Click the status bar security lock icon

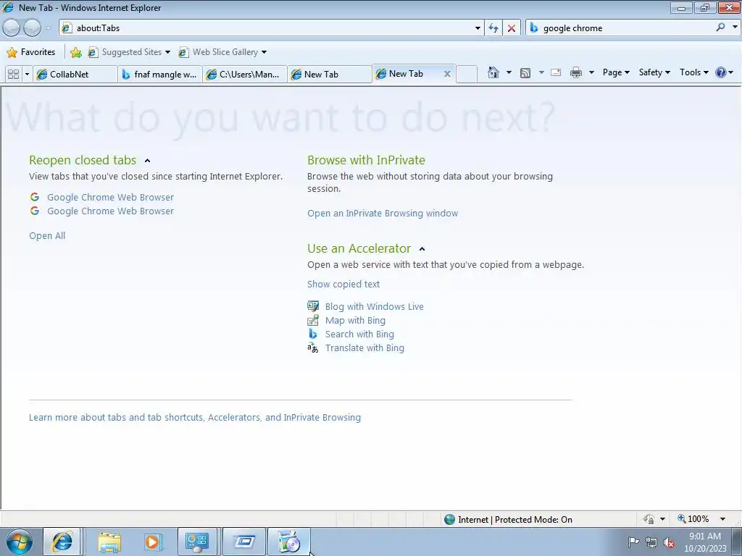(649, 519)
